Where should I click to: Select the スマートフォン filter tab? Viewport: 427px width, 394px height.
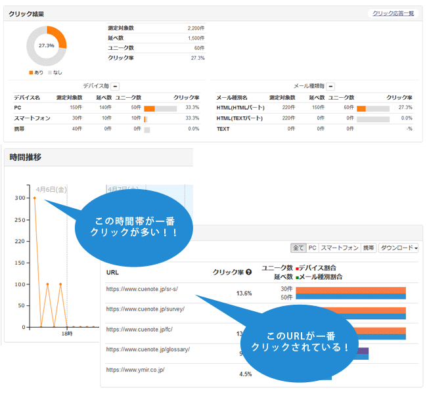point(340,248)
